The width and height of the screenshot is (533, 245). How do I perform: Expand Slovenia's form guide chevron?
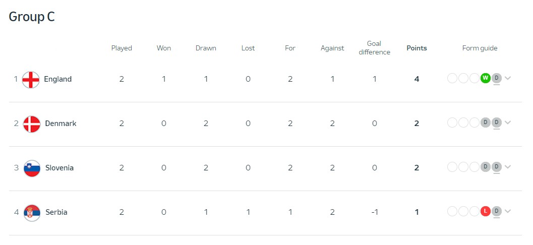pos(508,167)
